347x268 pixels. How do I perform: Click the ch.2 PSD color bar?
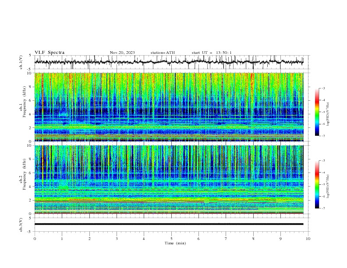[317, 184]
